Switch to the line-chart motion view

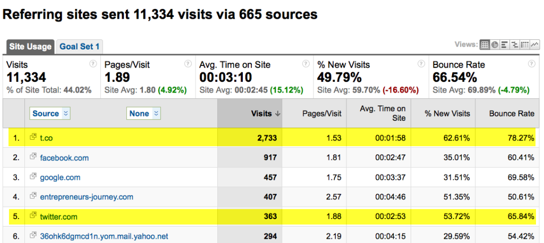pos(534,45)
